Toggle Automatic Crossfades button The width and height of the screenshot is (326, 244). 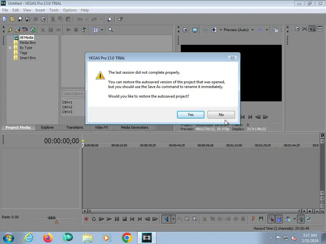point(279,219)
